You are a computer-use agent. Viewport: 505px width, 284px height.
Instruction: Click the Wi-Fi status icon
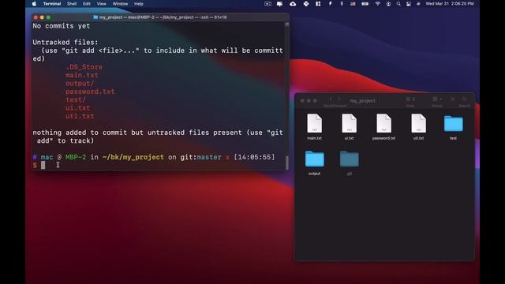click(x=377, y=4)
